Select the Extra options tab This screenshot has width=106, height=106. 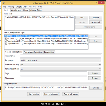click(49, 52)
